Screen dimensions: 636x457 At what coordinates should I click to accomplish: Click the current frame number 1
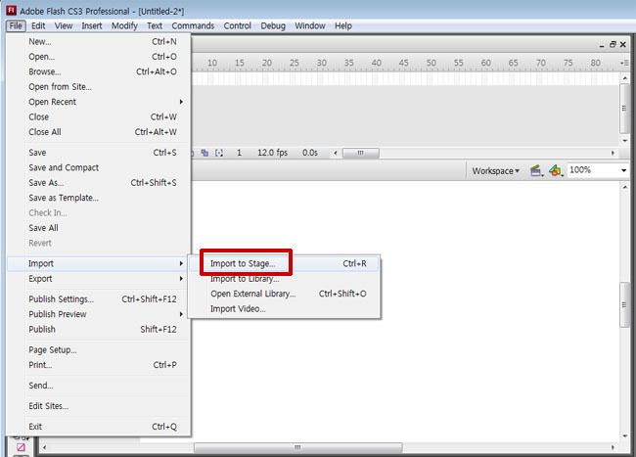(239, 153)
